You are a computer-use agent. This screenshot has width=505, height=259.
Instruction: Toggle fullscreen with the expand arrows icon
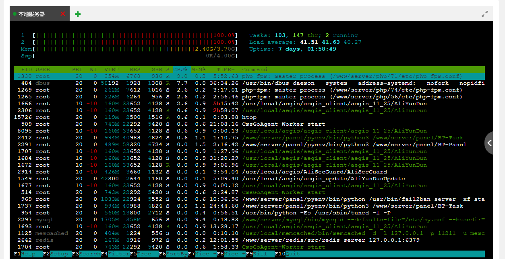[x=485, y=14]
